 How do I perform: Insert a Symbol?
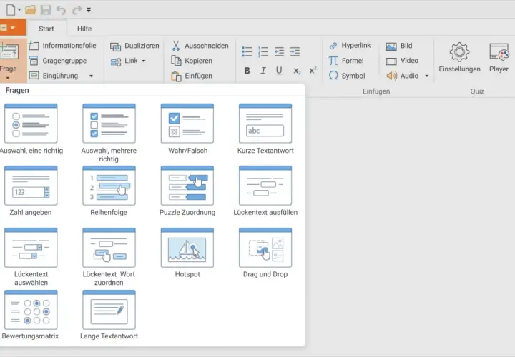[x=347, y=76]
